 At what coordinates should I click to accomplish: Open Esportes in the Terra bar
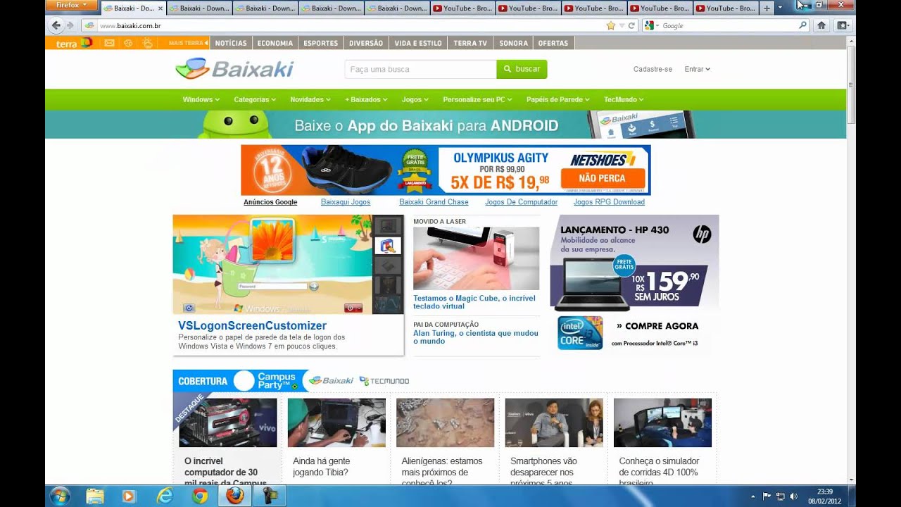(x=321, y=43)
